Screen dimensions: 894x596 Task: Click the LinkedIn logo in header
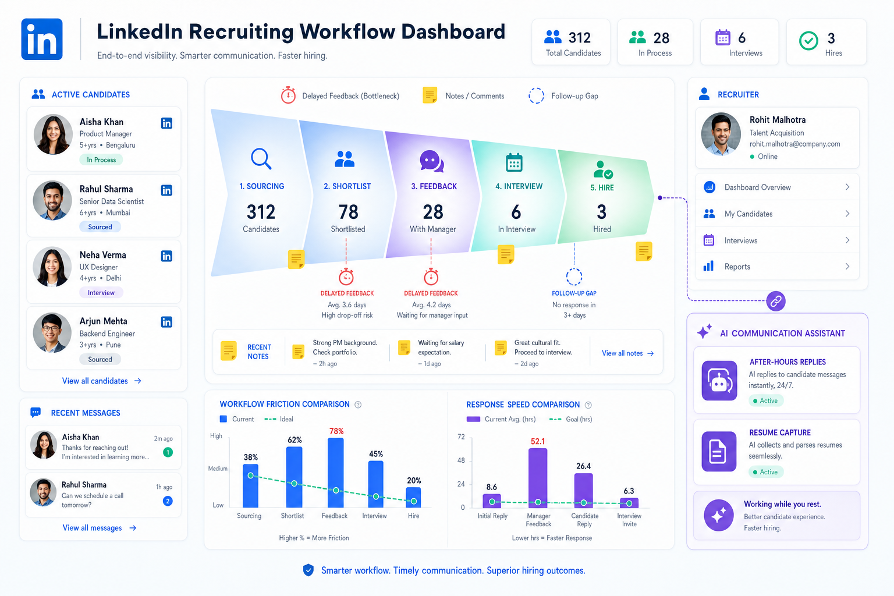pyautogui.click(x=42, y=39)
